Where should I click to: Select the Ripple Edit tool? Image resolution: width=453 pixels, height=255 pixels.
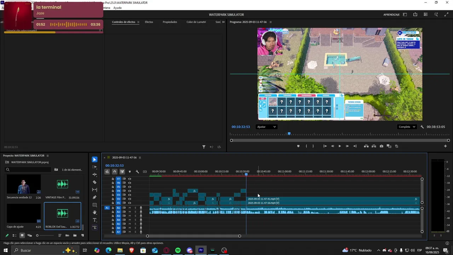click(x=94, y=175)
